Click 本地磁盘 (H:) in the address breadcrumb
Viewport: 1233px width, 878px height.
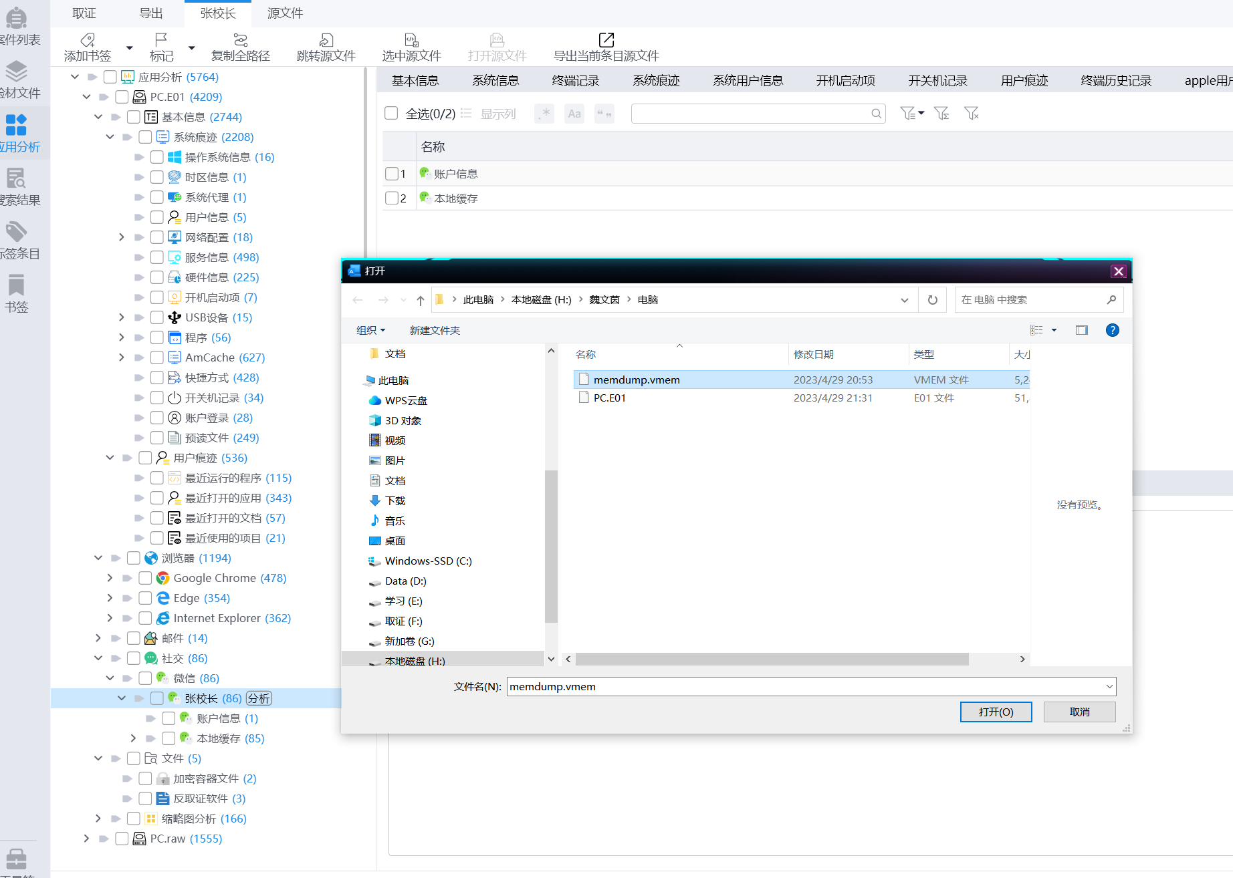(x=541, y=300)
